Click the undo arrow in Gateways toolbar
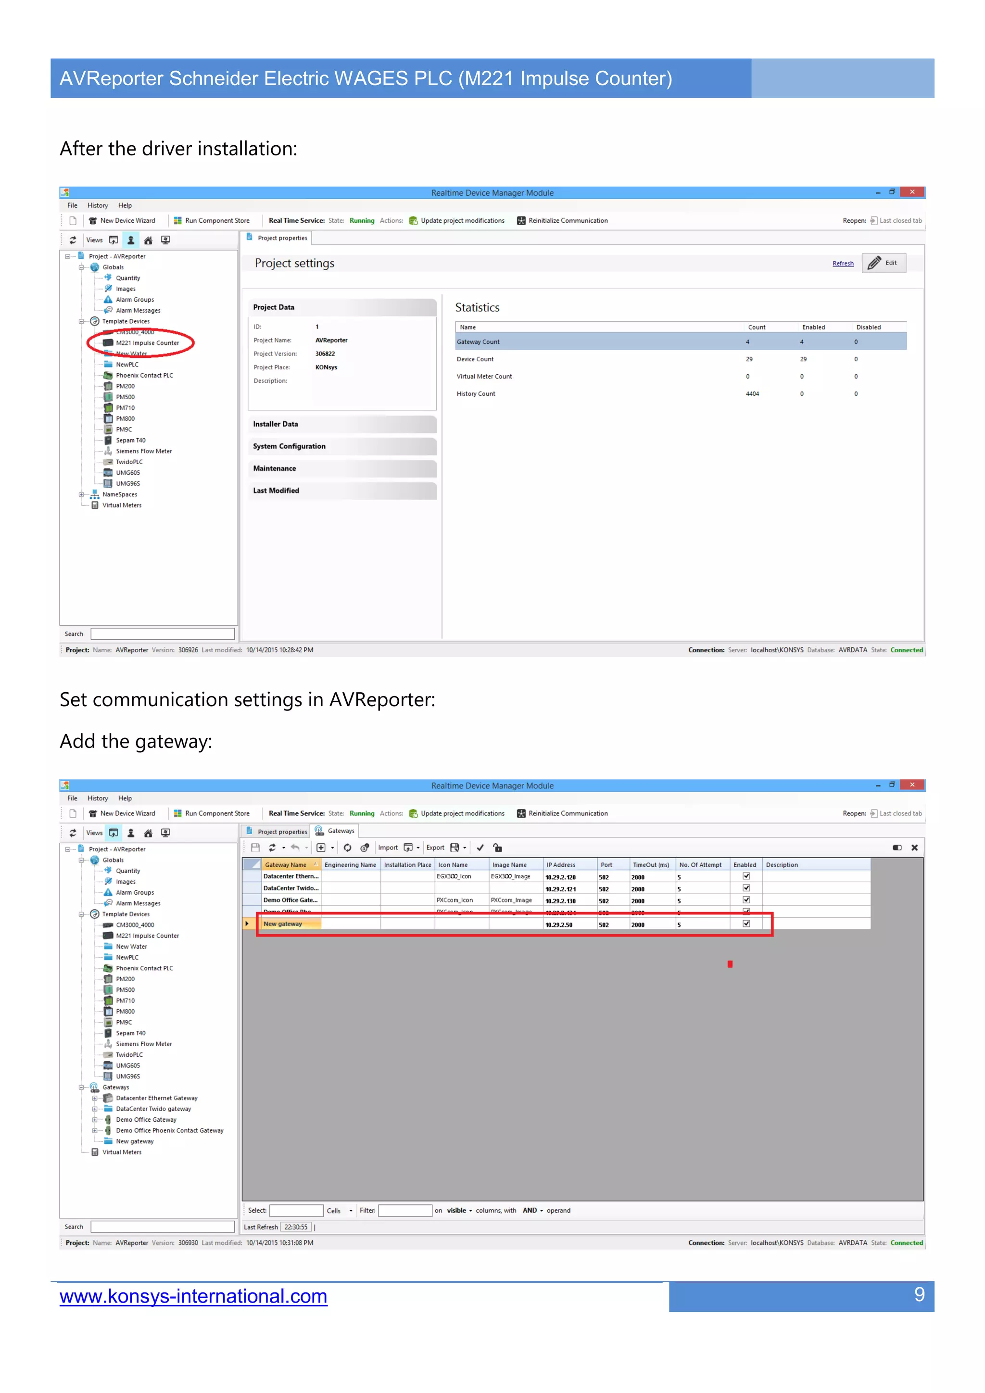Viewport: 985px width, 1393px height. coord(295,848)
